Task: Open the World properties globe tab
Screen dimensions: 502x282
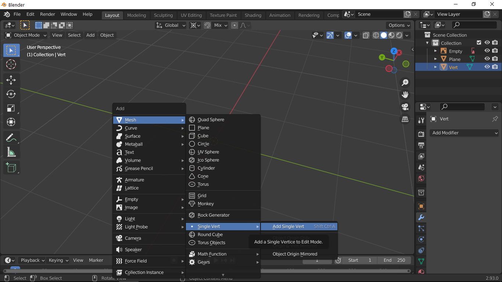Action: tap(421, 178)
